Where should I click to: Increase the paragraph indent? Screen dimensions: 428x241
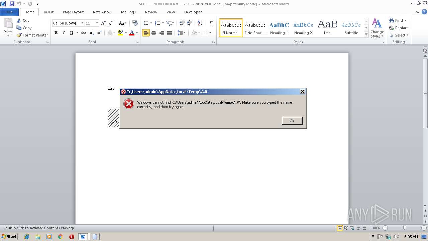point(190,23)
